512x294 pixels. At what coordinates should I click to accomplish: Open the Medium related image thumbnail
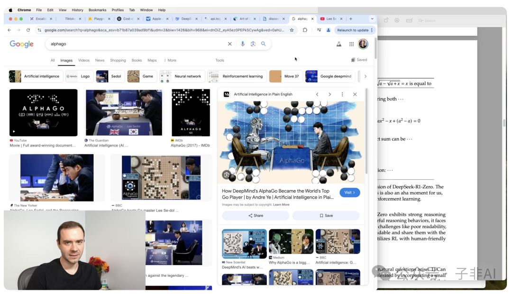(291, 242)
